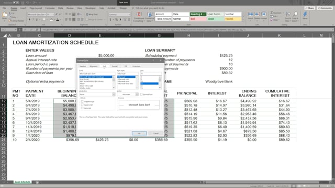Click the AutoSum sigma icon
The width and height of the screenshot is (335, 188).
272,13
